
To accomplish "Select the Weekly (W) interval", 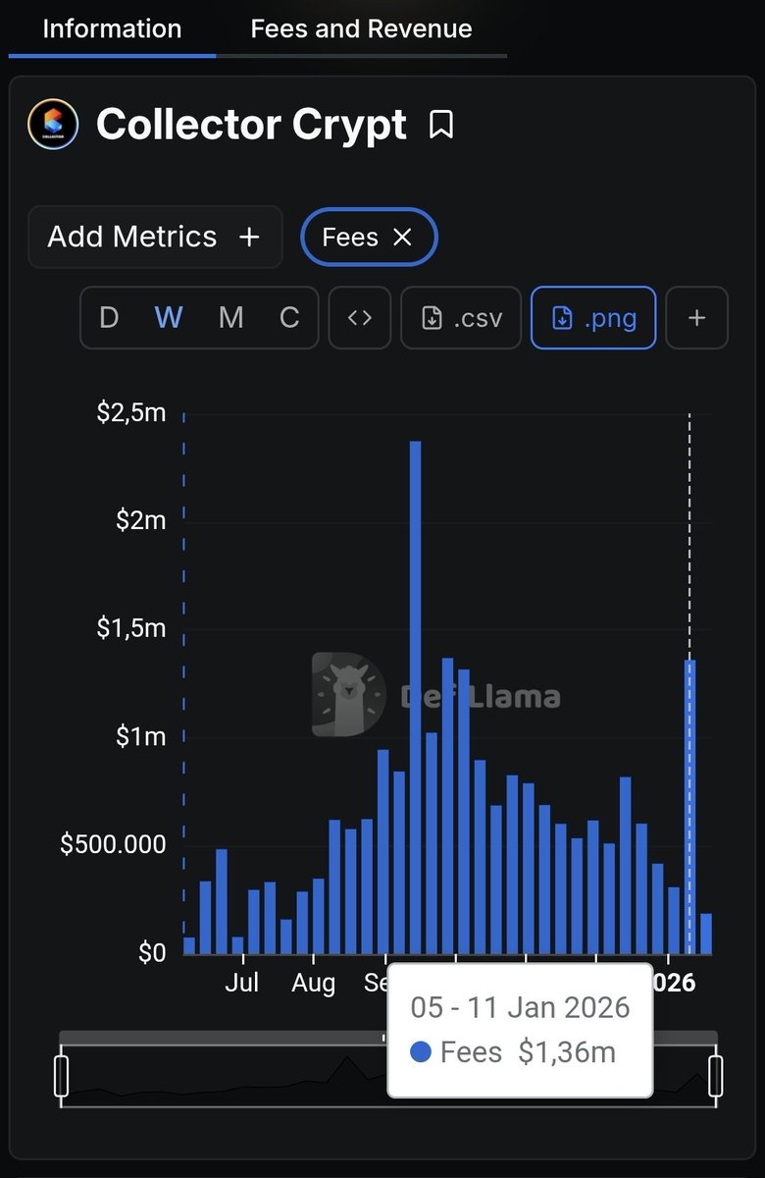I will (169, 318).
